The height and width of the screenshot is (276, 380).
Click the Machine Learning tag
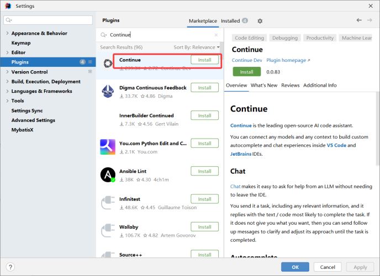pos(356,38)
